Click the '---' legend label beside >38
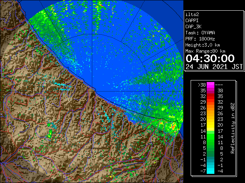Screen dimensions: 245x183 coord(219,85)
